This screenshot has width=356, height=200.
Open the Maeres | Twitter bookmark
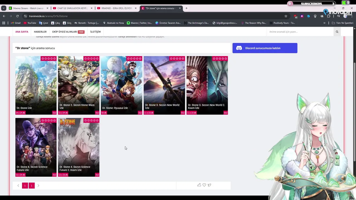click(139, 23)
